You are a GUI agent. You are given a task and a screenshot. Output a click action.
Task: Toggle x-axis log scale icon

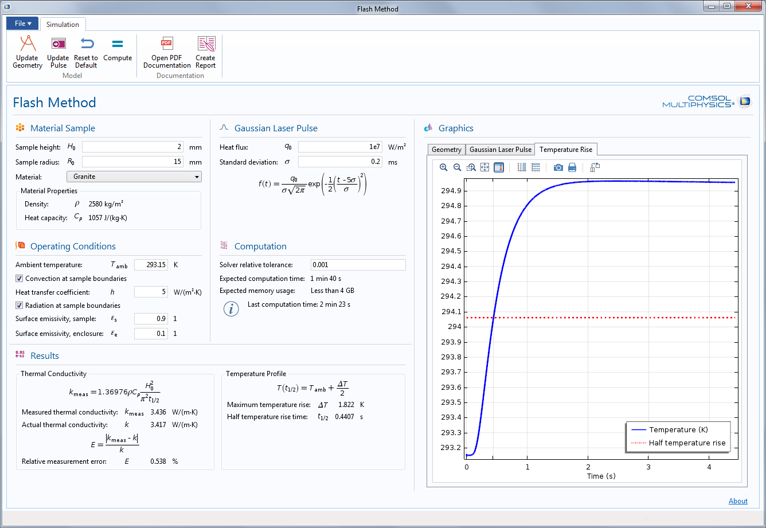[522, 167]
